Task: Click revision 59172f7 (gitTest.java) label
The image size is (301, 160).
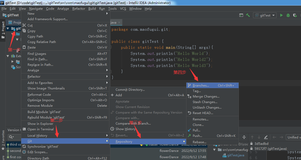Action: pyautogui.click(x=271, y=148)
